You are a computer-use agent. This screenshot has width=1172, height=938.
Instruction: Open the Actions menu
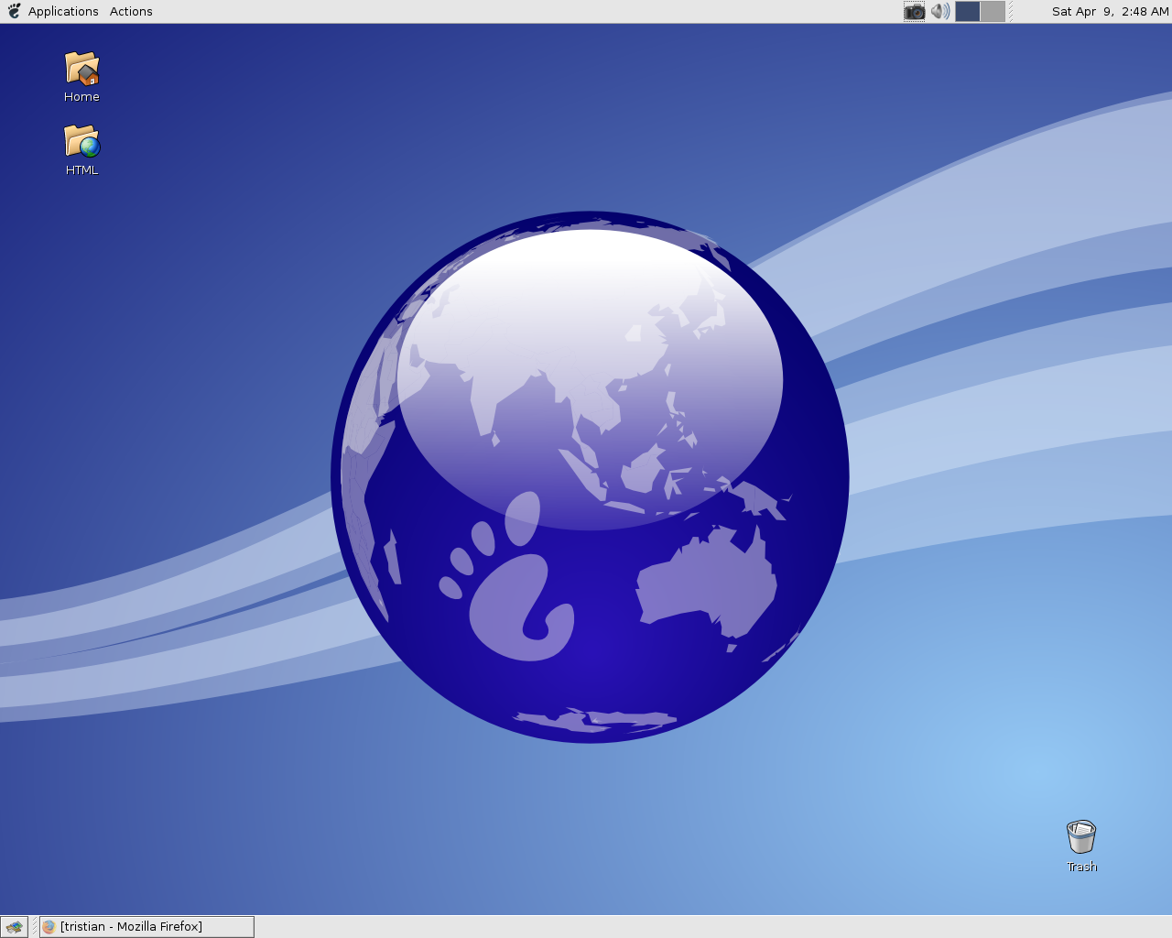(131, 11)
